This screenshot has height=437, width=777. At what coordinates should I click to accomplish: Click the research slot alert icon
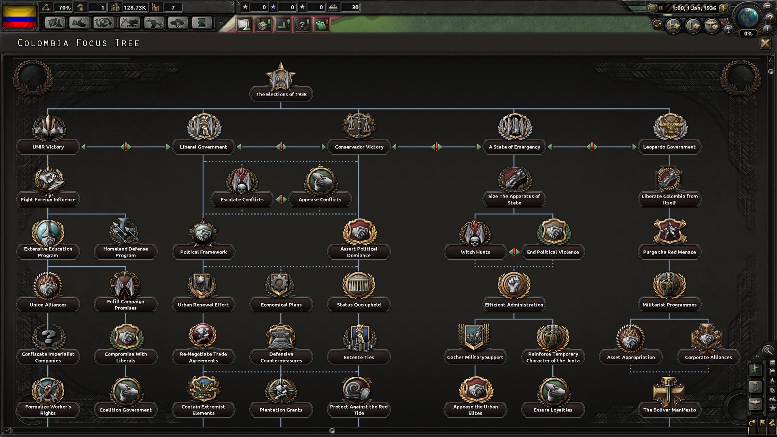click(x=244, y=25)
